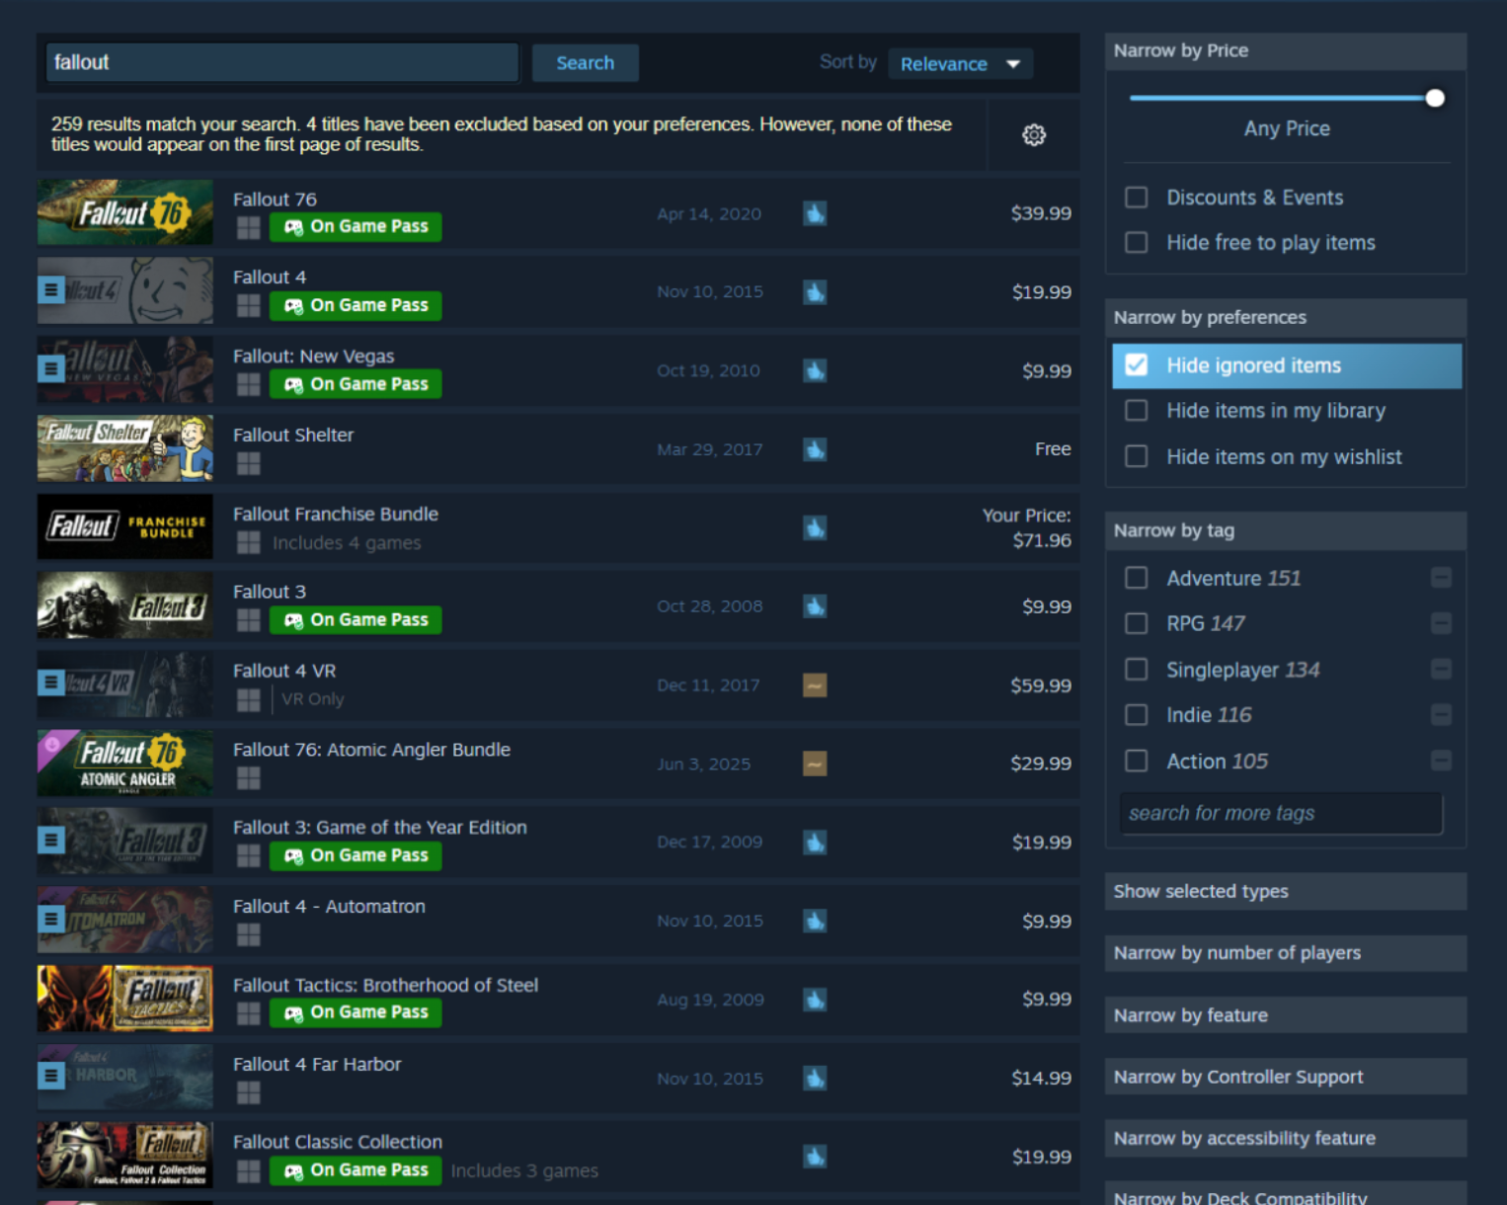
Task: Click the exclude tag button next to Action
Action: point(1441,761)
